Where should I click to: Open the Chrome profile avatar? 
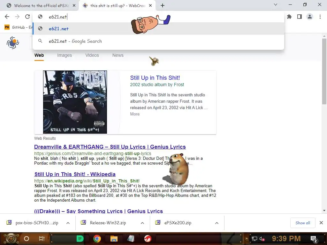pyautogui.click(x=310, y=17)
